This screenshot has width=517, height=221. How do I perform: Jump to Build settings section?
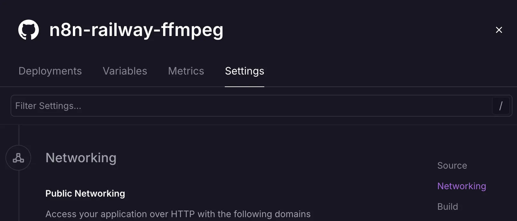pos(447,207)
